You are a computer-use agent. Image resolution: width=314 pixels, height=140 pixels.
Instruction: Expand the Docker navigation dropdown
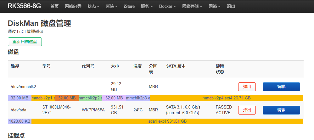(x=167, y=6)
